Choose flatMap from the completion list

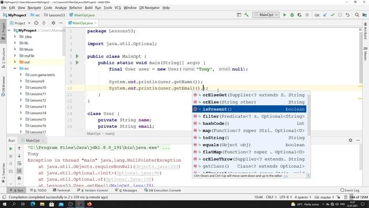(x=249, y=152)
